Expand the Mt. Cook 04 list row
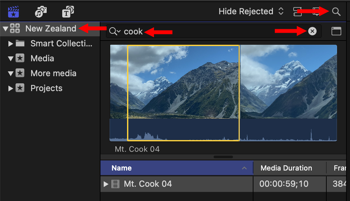350x201 pixels. coord(106,184)
